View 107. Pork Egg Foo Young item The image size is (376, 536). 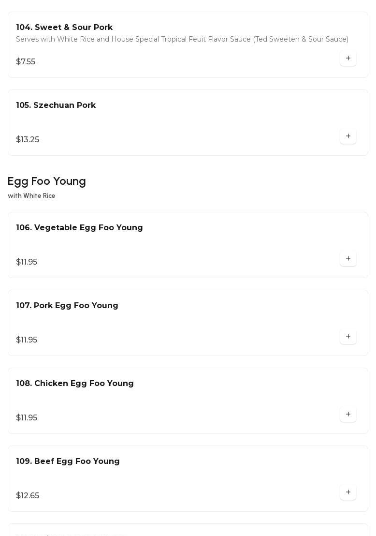(67, 306)
